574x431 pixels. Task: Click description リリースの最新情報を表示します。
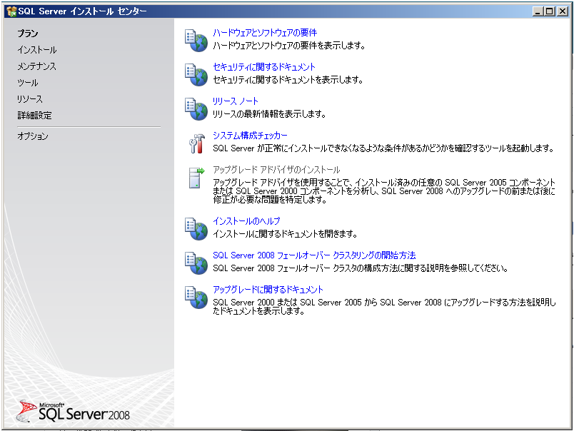coord(269,114)
